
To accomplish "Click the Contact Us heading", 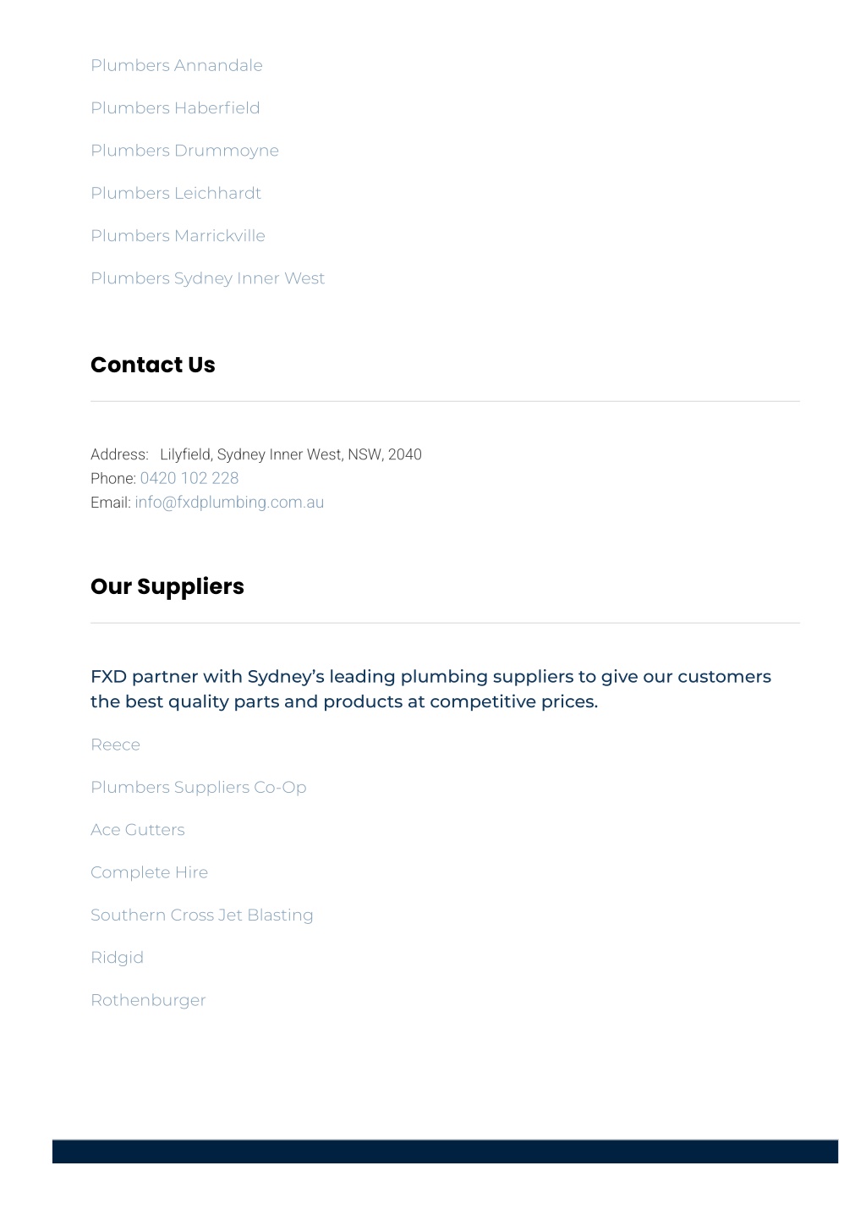I will pos(153,365).
